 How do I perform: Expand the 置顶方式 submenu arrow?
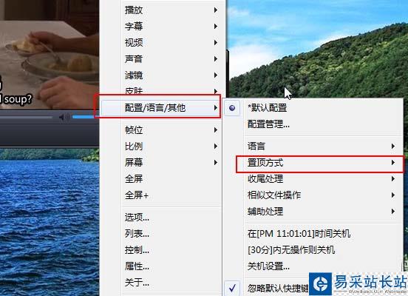(393, 163)
